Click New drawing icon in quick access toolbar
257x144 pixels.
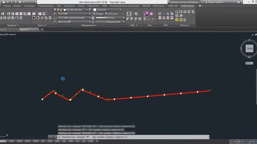[4, 2]
